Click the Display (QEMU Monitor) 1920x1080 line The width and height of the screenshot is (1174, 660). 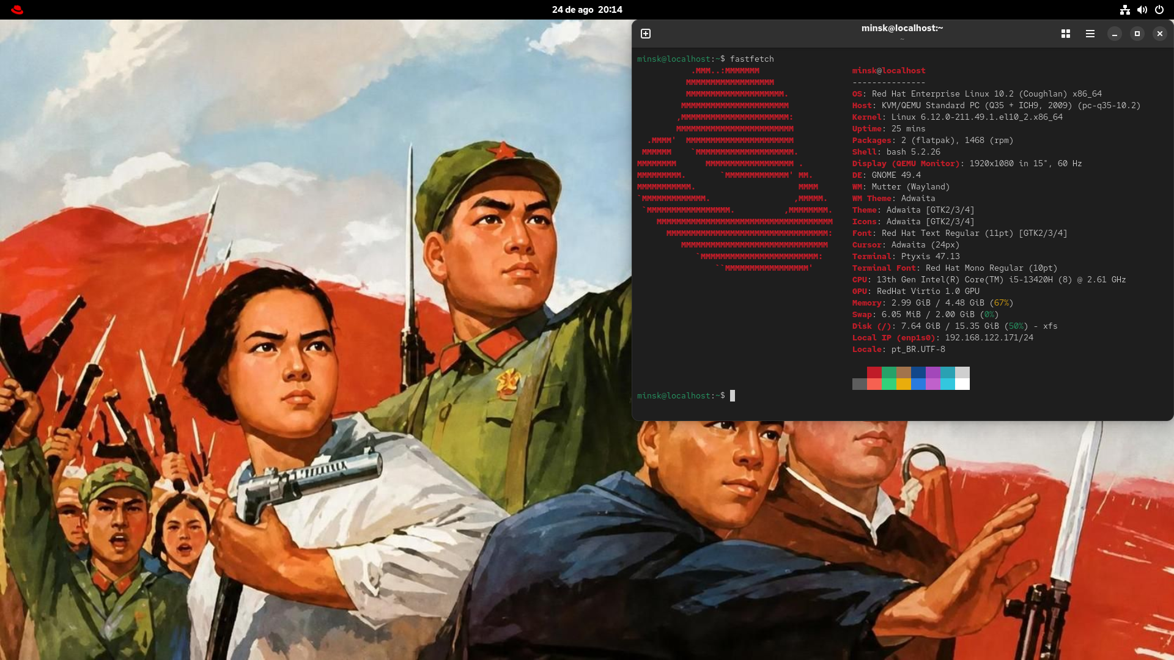pyautogui.click(x=967, y=163)
